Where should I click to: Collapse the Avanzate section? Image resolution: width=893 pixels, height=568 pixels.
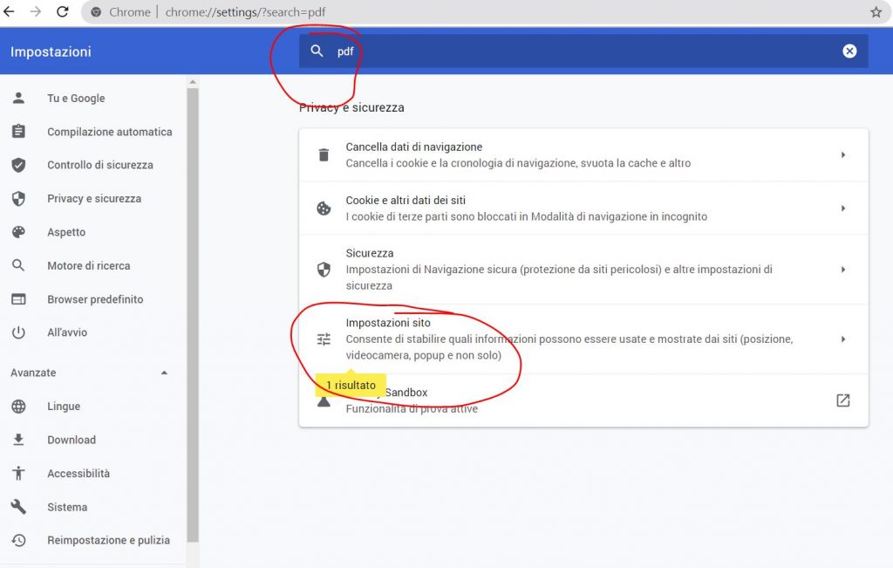163,373
